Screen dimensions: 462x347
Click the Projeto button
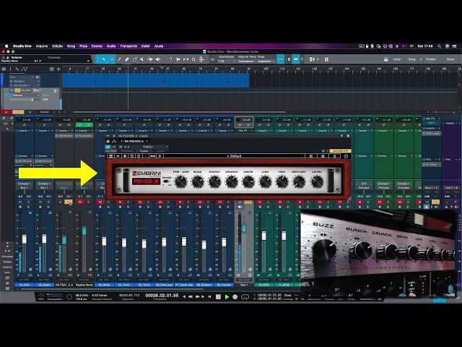point(431,59)
